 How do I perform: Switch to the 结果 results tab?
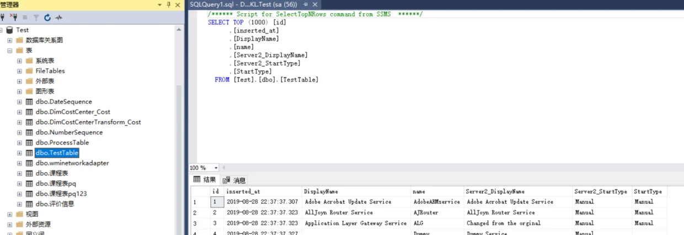(x=205, y=180)
